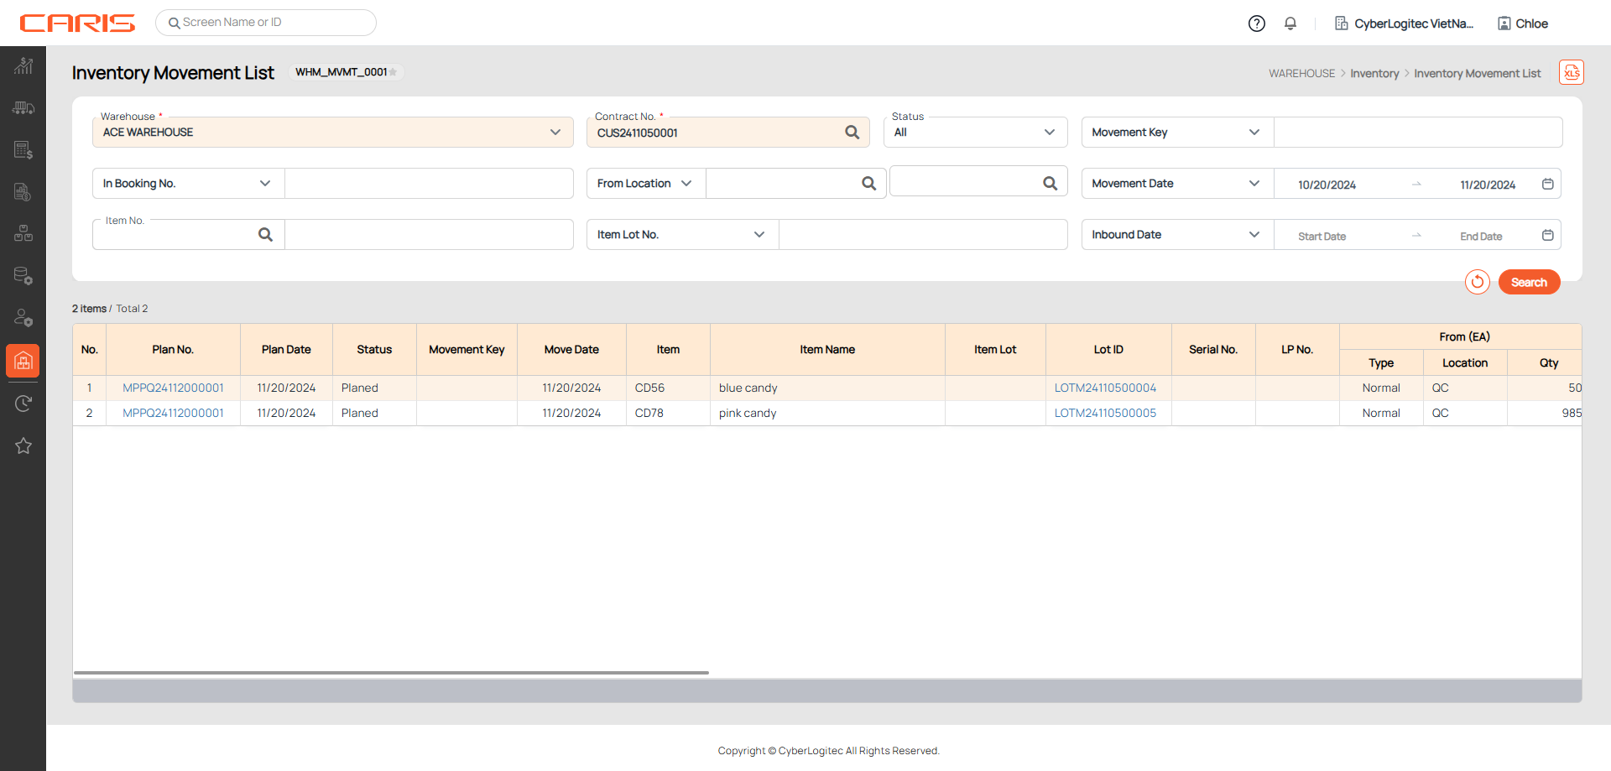
Task: Click the Contract No. search magnifier
Action: (x=852, y=133)
